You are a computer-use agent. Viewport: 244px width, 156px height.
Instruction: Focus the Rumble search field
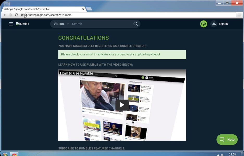[101, 24]
